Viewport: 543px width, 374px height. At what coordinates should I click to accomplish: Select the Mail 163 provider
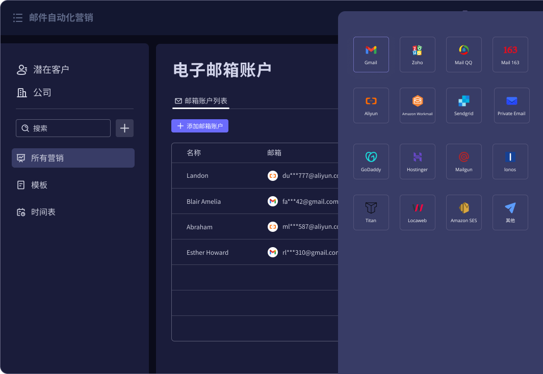point(510,55)
